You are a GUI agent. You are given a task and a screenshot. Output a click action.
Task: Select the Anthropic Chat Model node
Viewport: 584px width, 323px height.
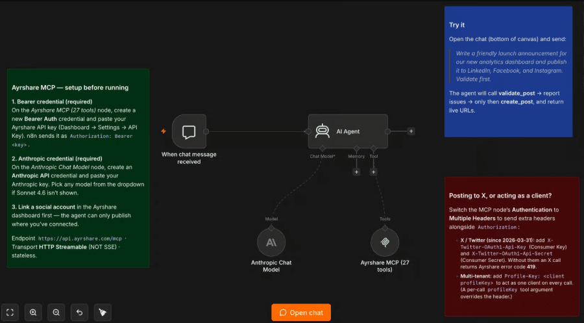(271, 242)
